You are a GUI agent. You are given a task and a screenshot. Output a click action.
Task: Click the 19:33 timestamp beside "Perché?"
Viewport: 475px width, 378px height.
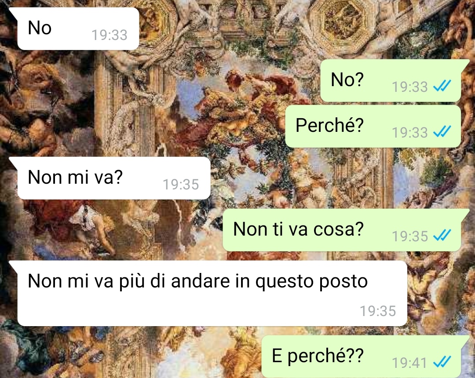tap(409, 133)
